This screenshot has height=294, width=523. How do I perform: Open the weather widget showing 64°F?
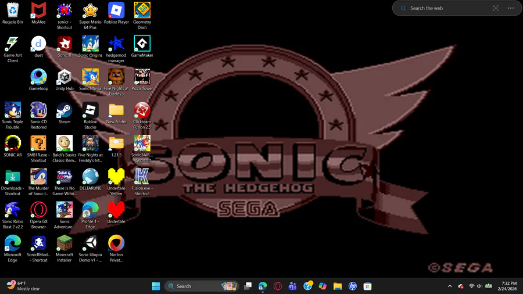click(x=23, y=286)
